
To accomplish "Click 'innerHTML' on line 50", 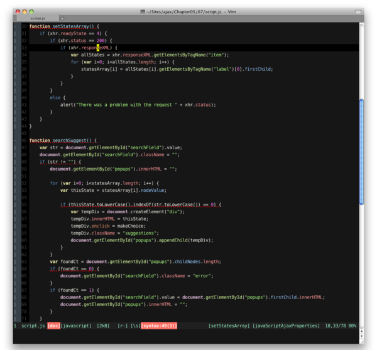I will pyautogui.click(x=150, y=169).
